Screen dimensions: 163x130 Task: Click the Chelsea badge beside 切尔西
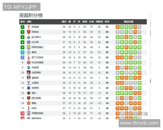(29, 42)
